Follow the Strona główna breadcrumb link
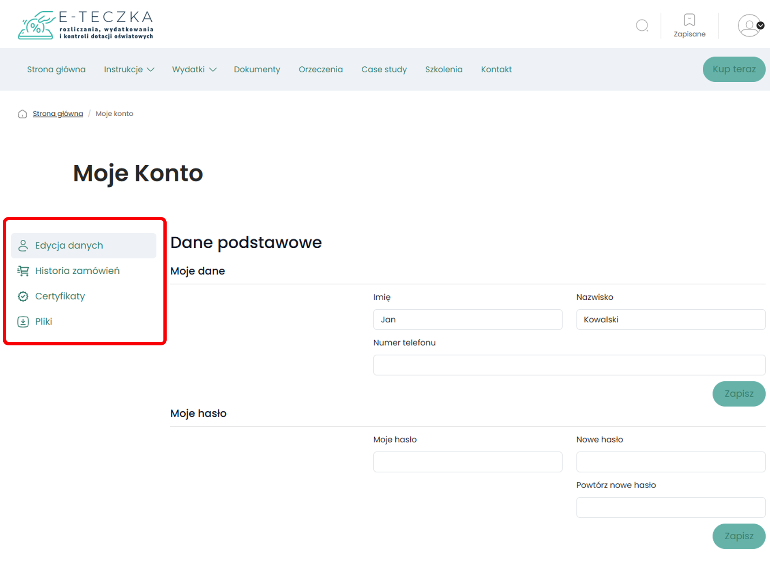The height and width of the screenshot is (564, 770). [x=58, y=114]
